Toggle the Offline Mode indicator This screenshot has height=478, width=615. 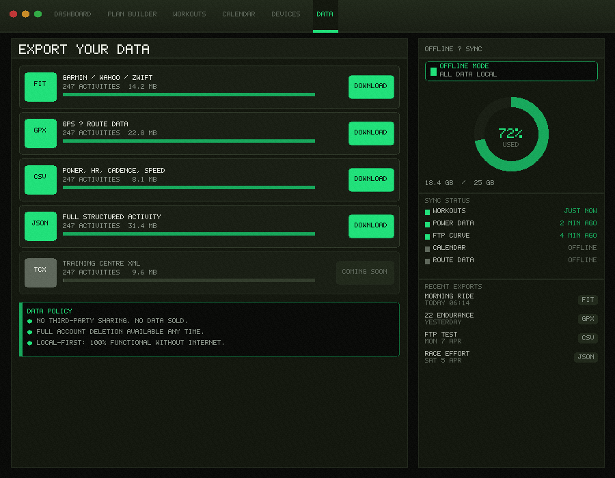pos(511,71)
